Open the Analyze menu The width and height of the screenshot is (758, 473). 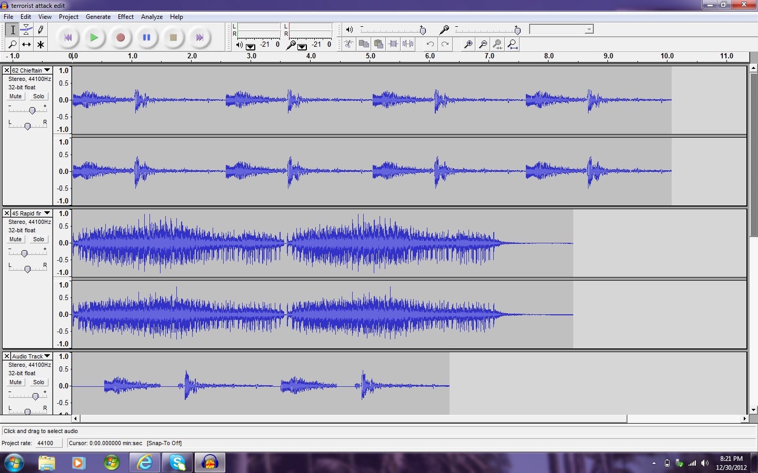pyautogui.click(x=152, y=17)
